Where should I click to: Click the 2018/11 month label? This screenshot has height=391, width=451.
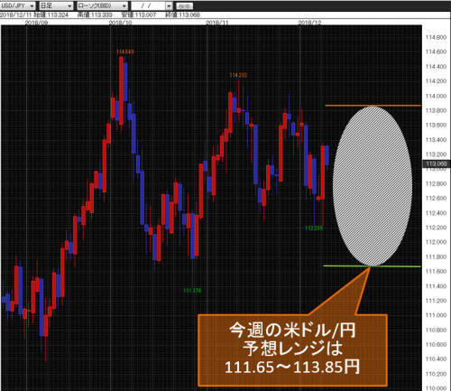pyautogui.click(x=217, y=23)
